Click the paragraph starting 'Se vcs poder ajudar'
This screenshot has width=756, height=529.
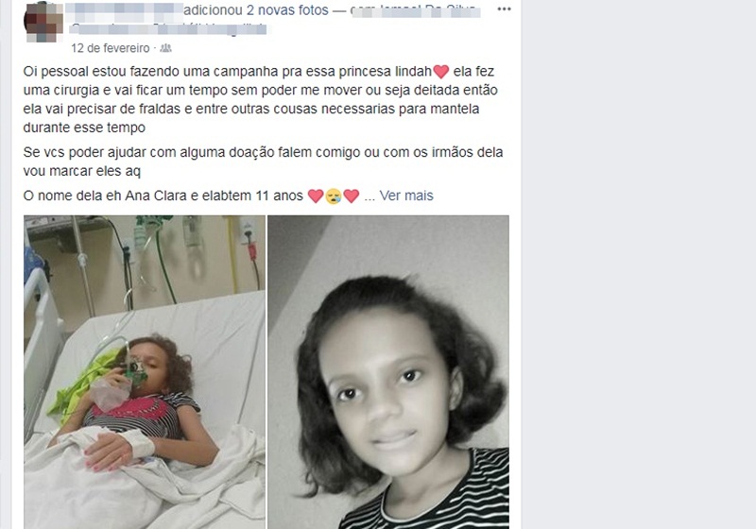[x=263, y=162]
